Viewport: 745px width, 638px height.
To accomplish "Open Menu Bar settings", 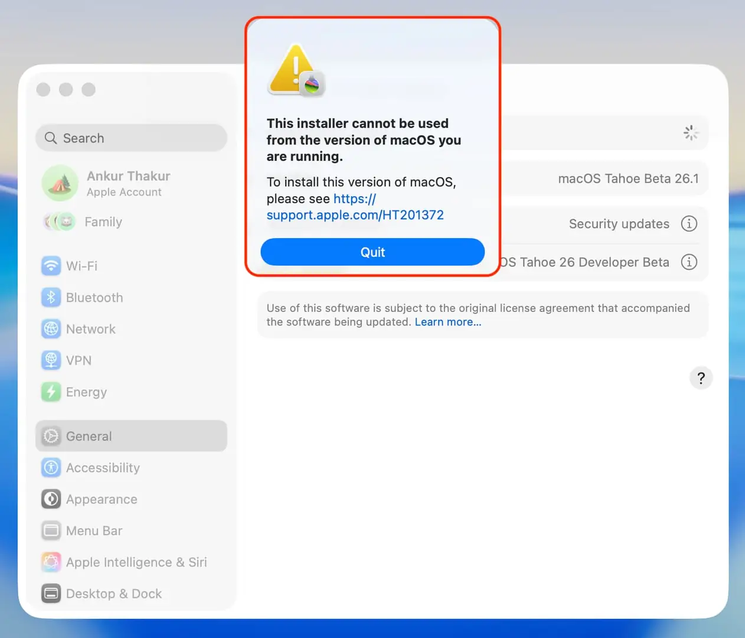I will 131,530.
